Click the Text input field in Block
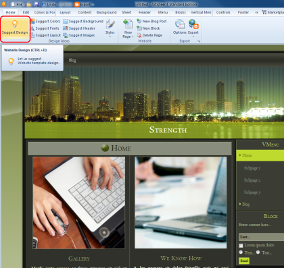This screenshot has width=284, height=268. point(261,237)
